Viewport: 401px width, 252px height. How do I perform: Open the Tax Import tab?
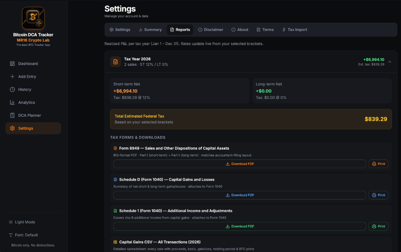point(294,30)
